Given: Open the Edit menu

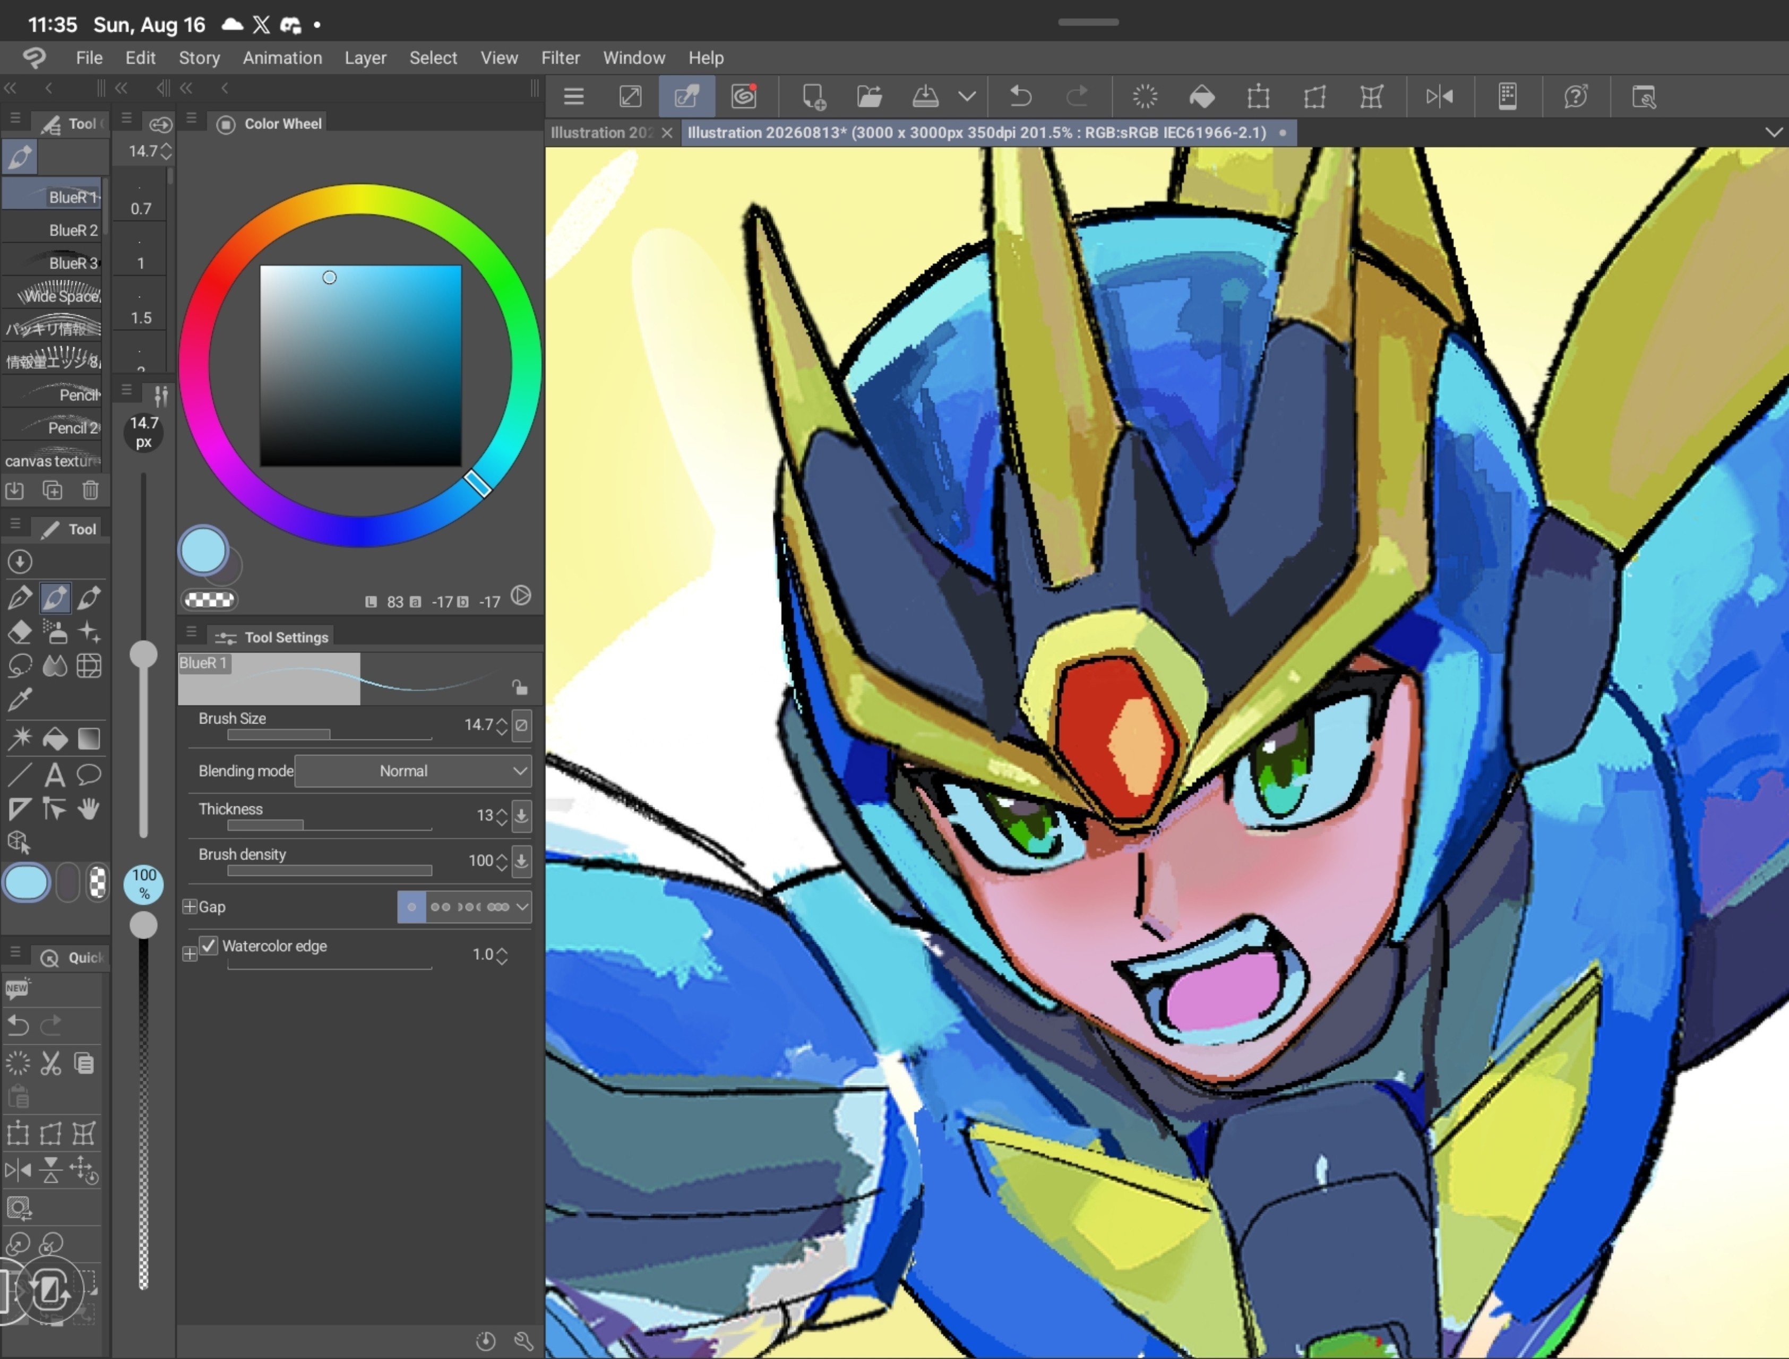Looking at the screenshot, I should click(140, 58).
